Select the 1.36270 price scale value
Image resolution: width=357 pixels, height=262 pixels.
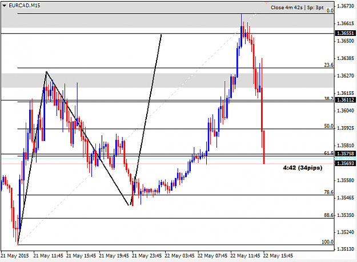[346, 76]
